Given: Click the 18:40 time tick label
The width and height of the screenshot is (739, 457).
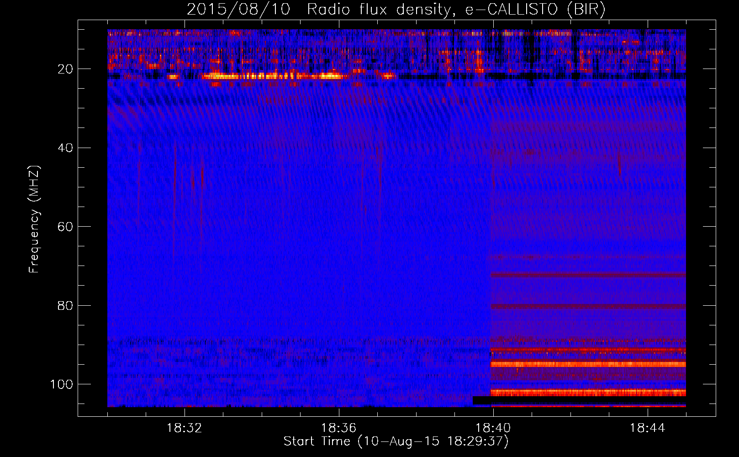Looking at the screenshot, I should (x=493, y=428).
